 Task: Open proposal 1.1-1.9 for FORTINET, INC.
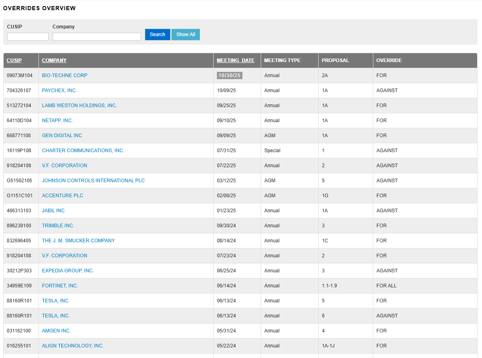tap(330, 285)
